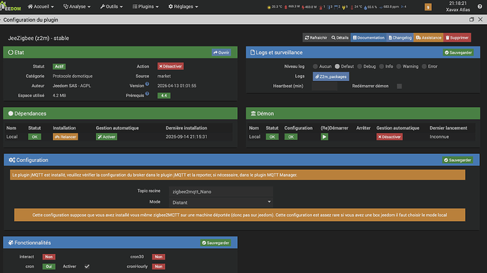
Task: Save the Fonctionnalités section
Action: point(216,243)
